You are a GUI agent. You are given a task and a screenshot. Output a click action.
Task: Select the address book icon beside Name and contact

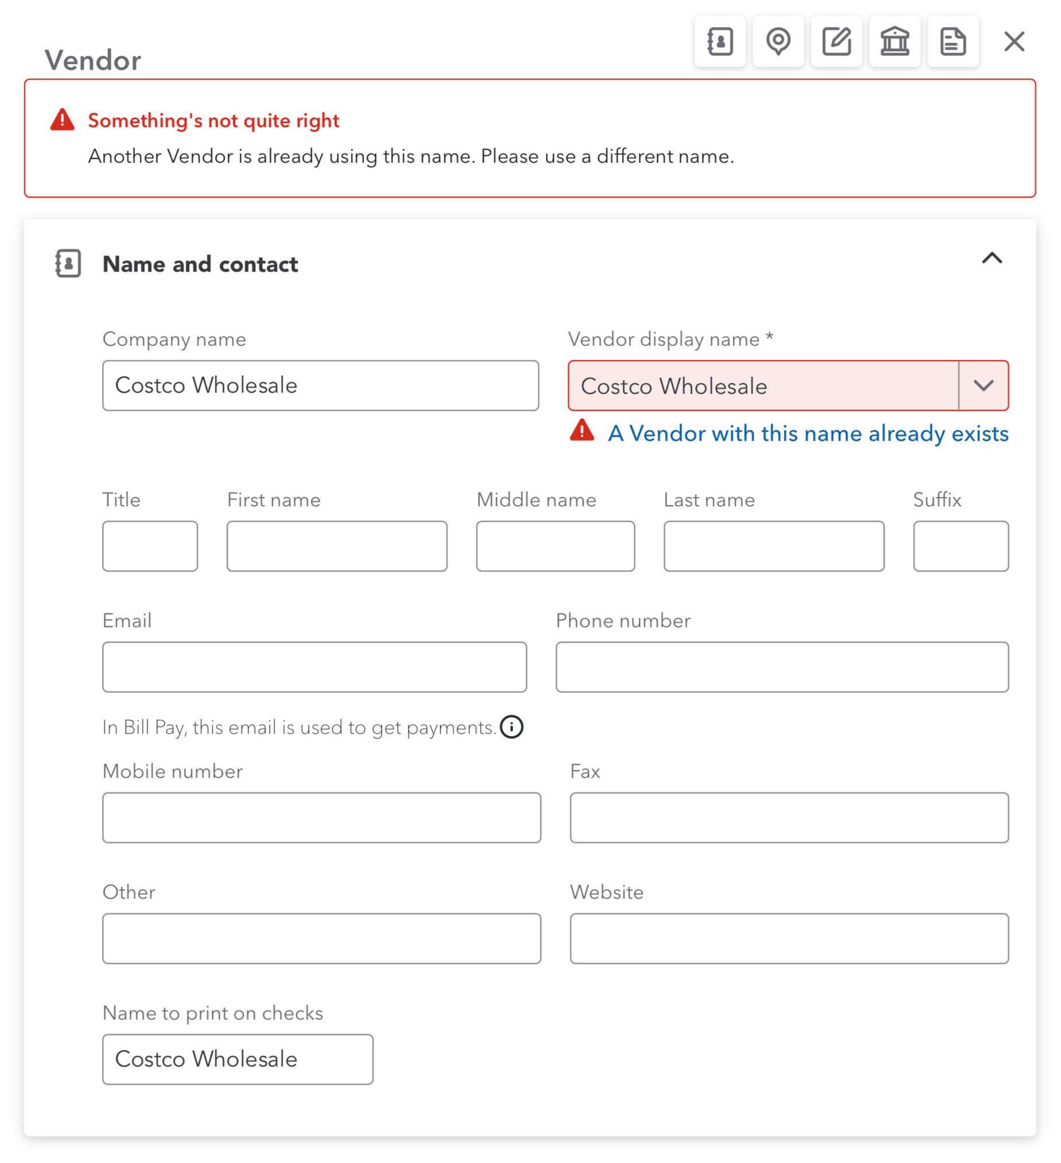coord(67,264)
